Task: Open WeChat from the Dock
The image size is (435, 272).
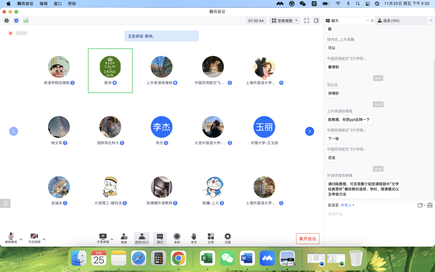Action: (x=228, y=258)
